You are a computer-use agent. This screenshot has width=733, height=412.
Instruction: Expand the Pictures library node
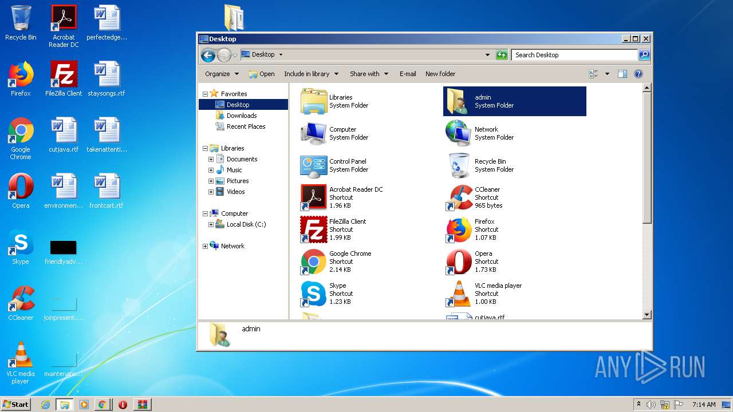coord(211,181)
